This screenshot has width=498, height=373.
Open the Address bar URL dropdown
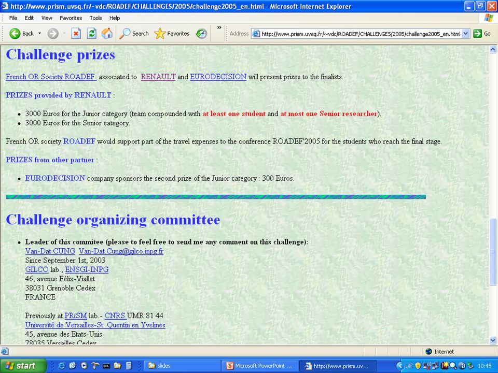pyautogui.click(x=466, y=33)
